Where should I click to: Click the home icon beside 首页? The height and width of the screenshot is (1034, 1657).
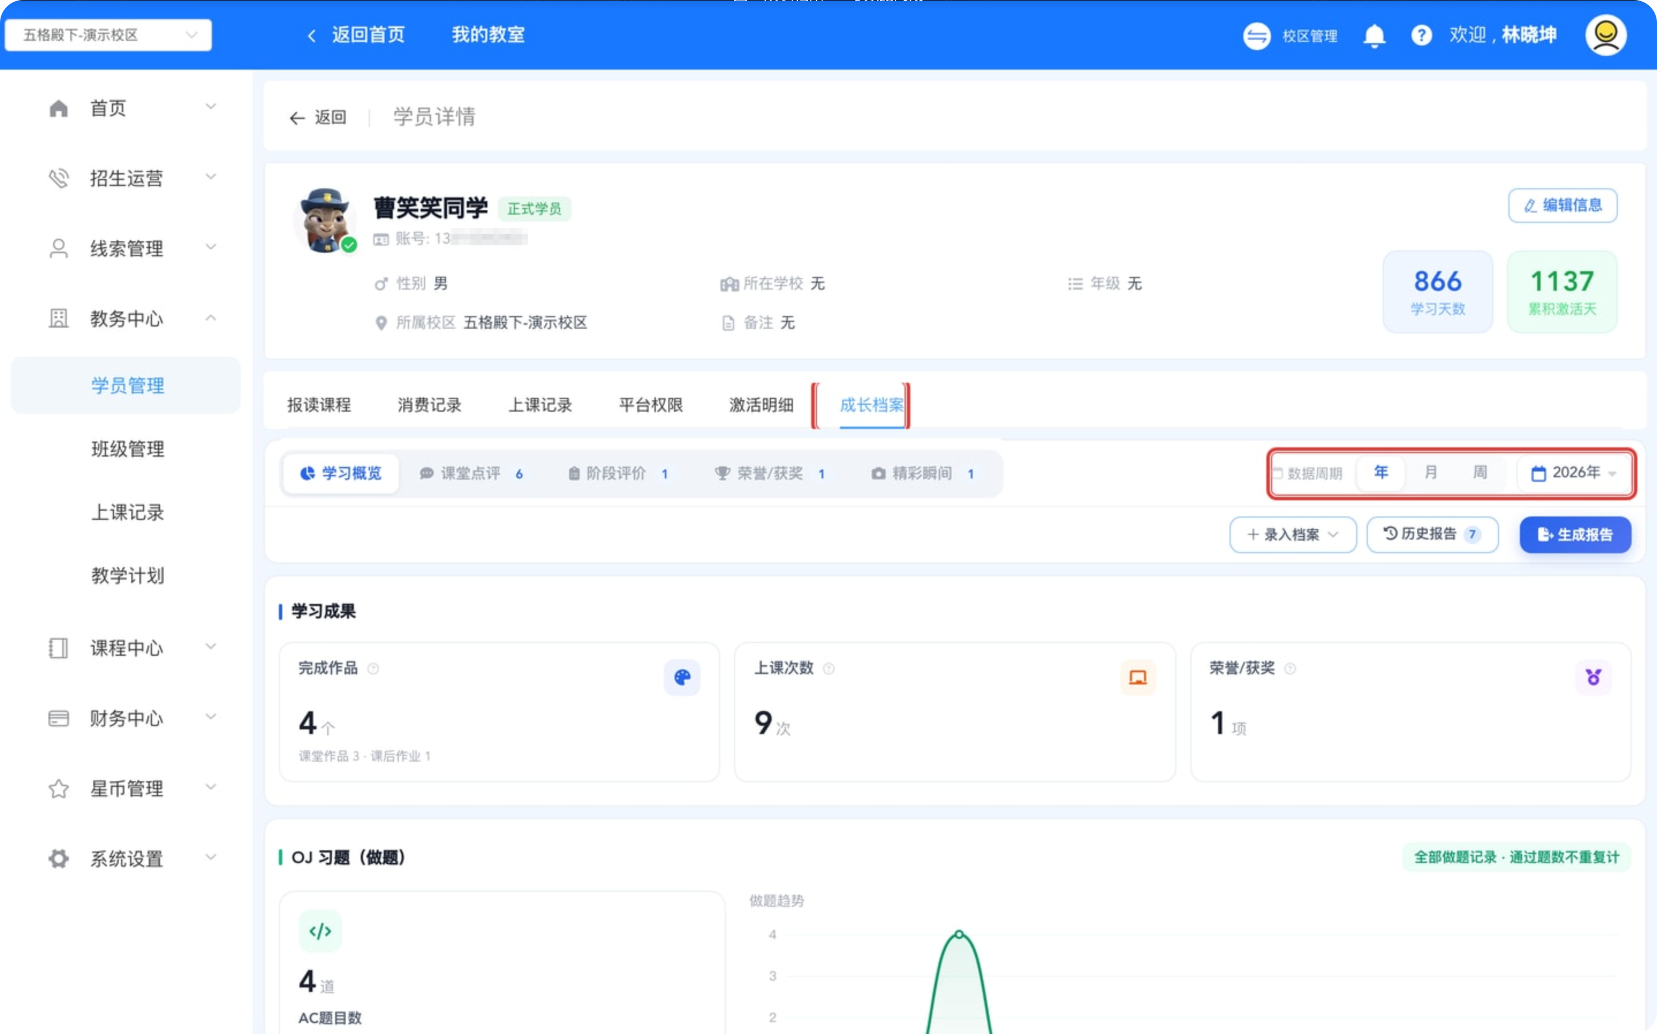(59, 108)
